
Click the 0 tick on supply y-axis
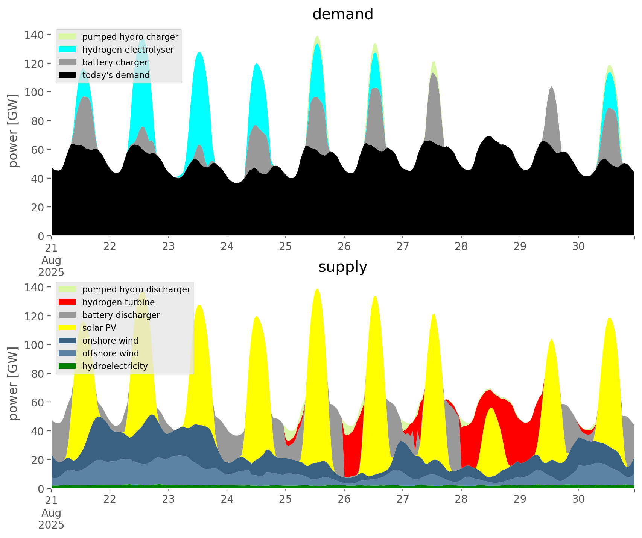pos(42,489)
